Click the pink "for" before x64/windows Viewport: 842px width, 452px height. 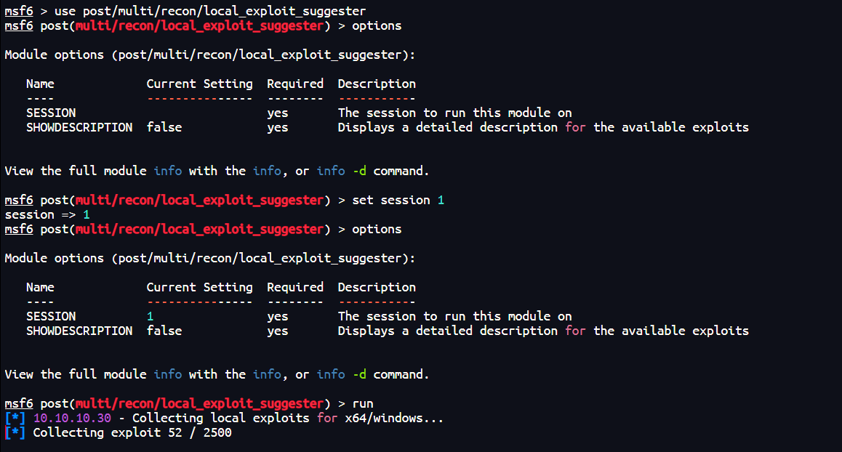327,419
